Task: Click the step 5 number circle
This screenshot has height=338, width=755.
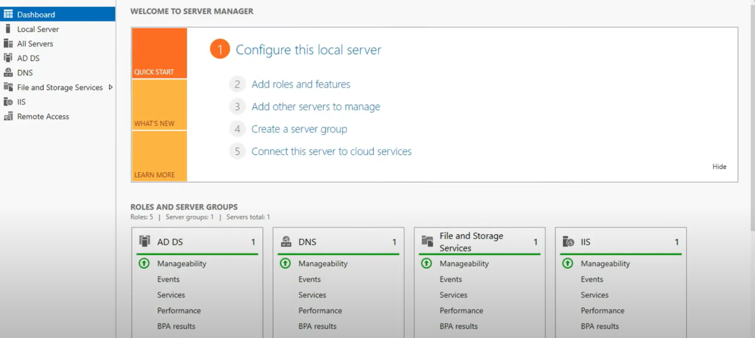Action: pos(237,151)
